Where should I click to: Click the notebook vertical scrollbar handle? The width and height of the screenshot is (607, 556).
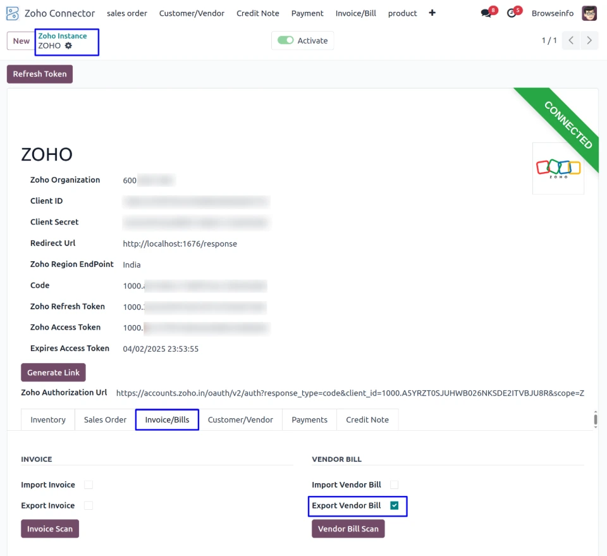(x=596, y=420)
